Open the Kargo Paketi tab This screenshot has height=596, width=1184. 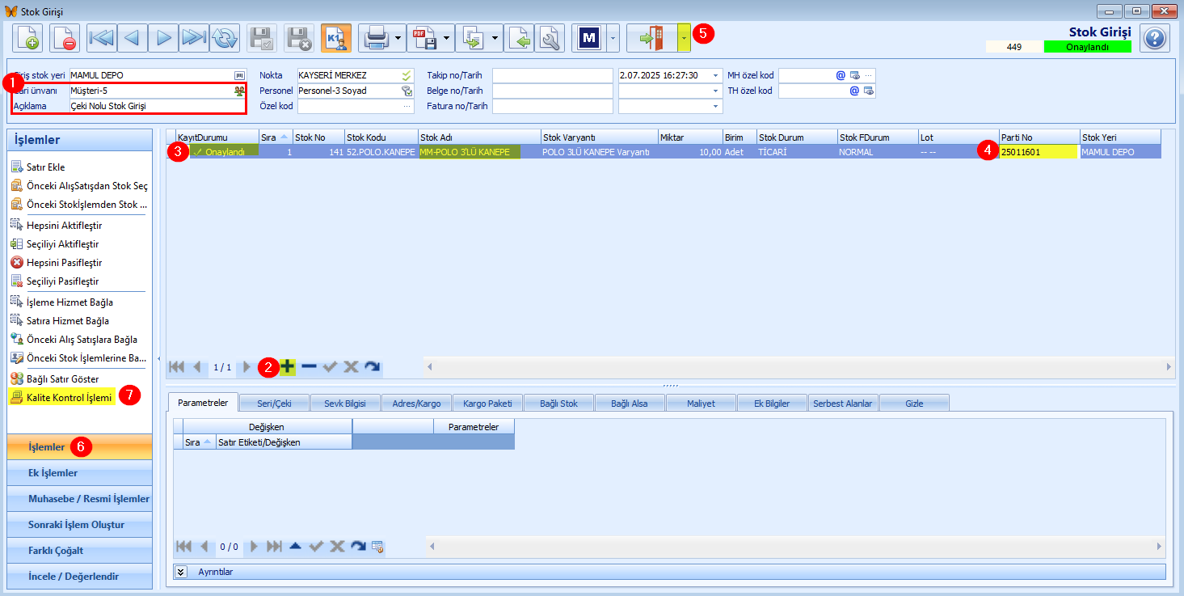pyautogui.click(x=487, y=403)
